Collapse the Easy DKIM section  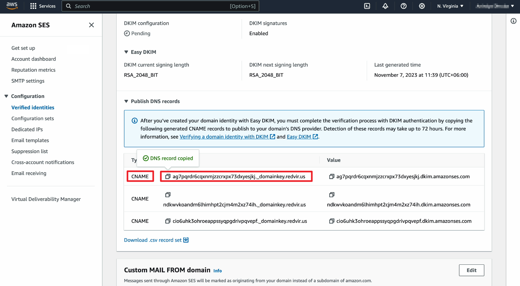coord(126,52)
